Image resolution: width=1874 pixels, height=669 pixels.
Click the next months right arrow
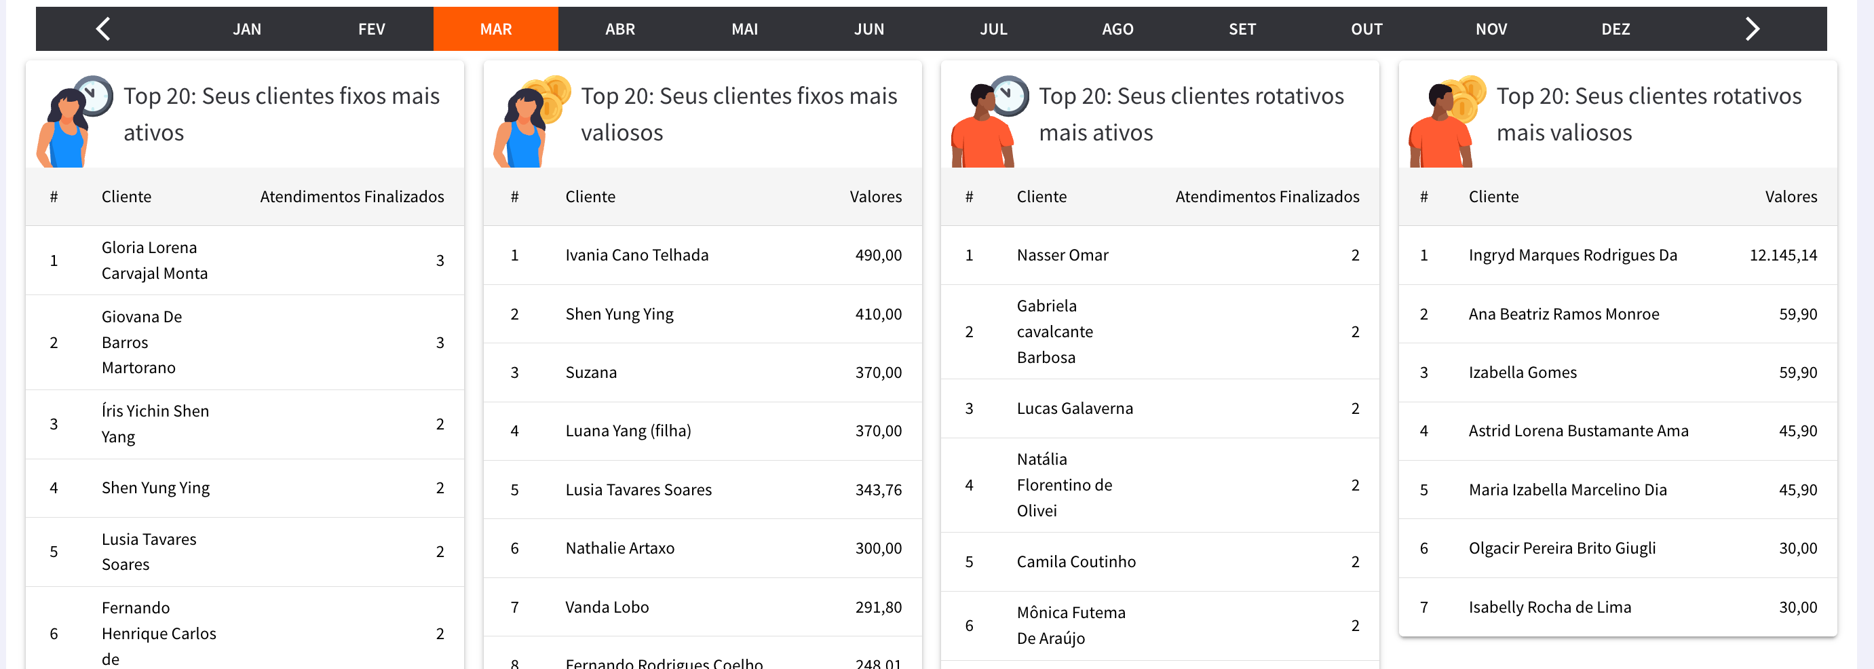click(x=1752, y=29)
